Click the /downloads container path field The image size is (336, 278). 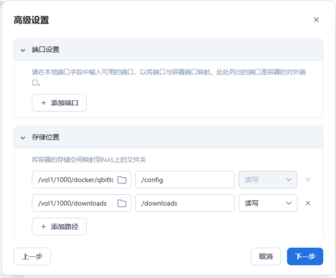(x=185, y=203)
